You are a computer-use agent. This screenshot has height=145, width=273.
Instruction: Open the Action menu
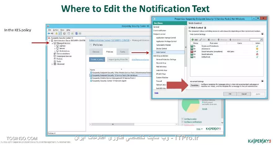56,30
